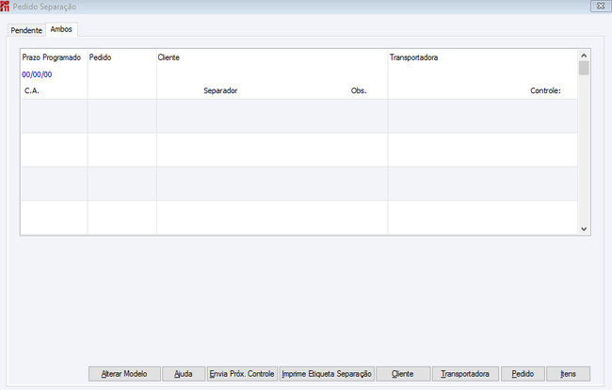Image resolution: width=612 pixels, height=390 pixels.
Task: Switch to the Pendente tab
Action: [26, 30]
